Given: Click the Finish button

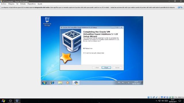Looking at the screenshot, I should tap(106, 68).
